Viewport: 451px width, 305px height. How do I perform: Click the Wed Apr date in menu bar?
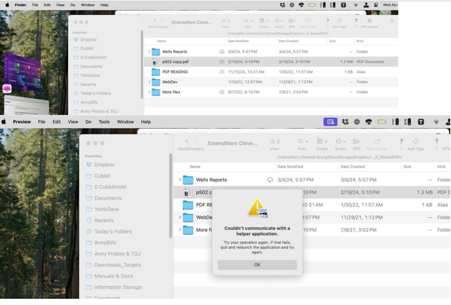click(x=390, y=5)
